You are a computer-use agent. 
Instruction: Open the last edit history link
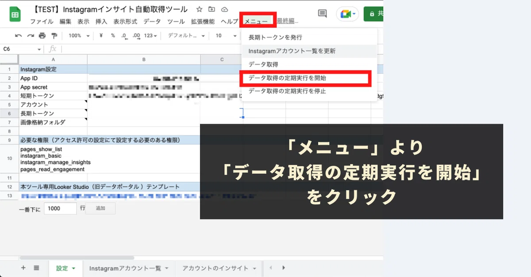[x=288, y=22]
